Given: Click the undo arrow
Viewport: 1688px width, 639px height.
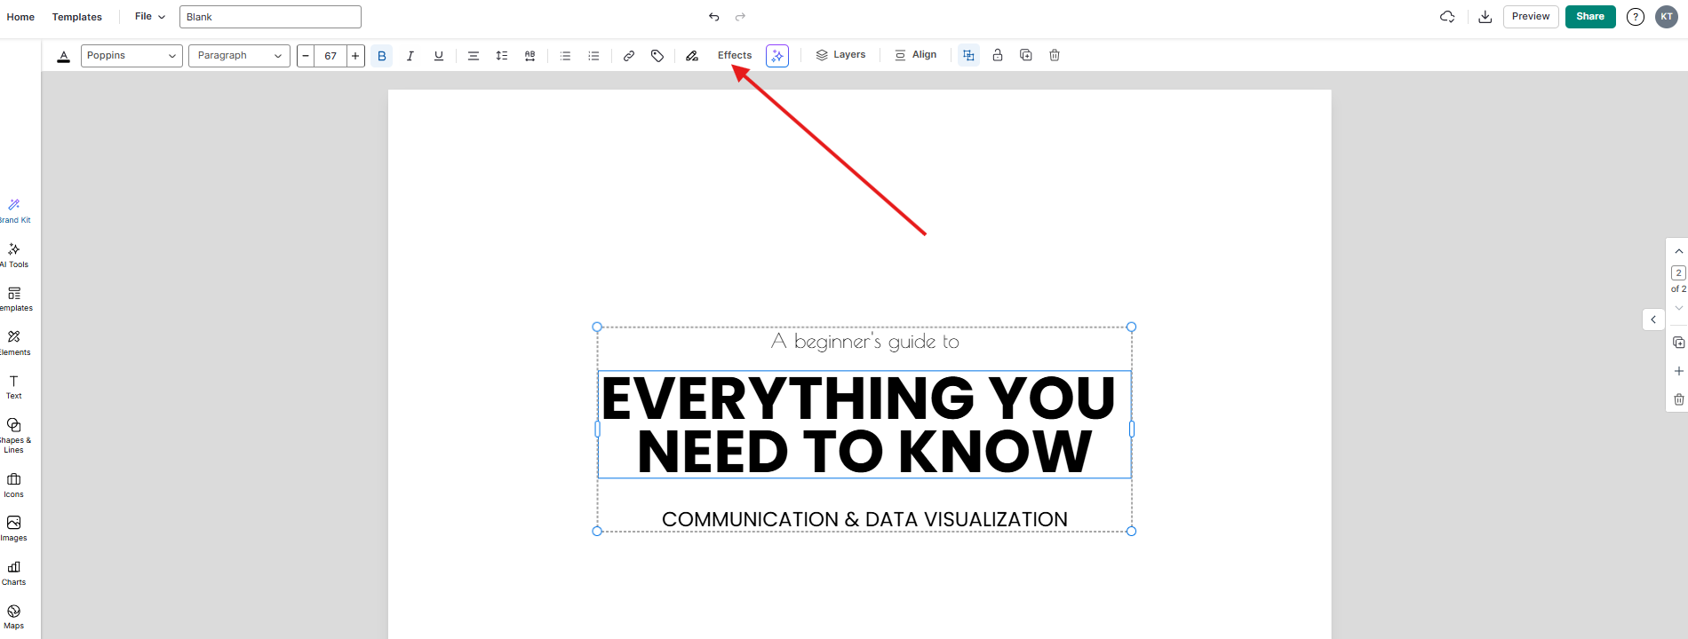Looking at the screenshot, I should [x=713, y=17].
